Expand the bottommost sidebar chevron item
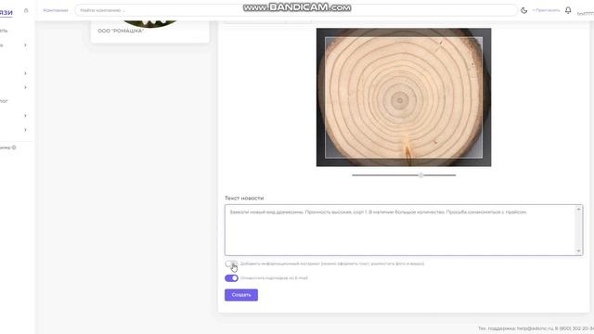The image size is (594, 334). (x=25, y=130)
